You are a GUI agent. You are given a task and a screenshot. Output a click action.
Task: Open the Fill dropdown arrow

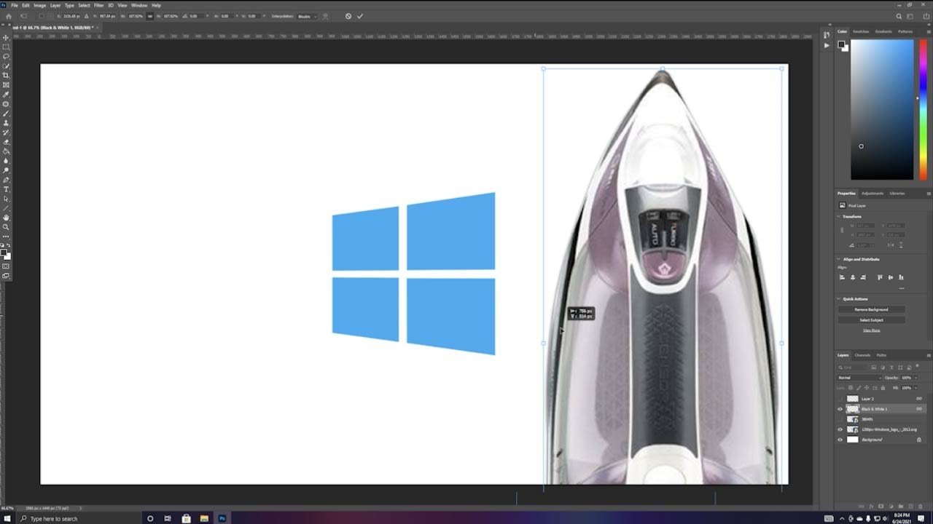click(x=916, y=388)
